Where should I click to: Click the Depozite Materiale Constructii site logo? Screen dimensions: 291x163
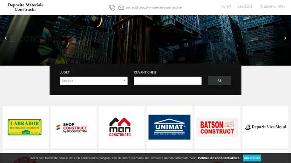coord(26,7)
